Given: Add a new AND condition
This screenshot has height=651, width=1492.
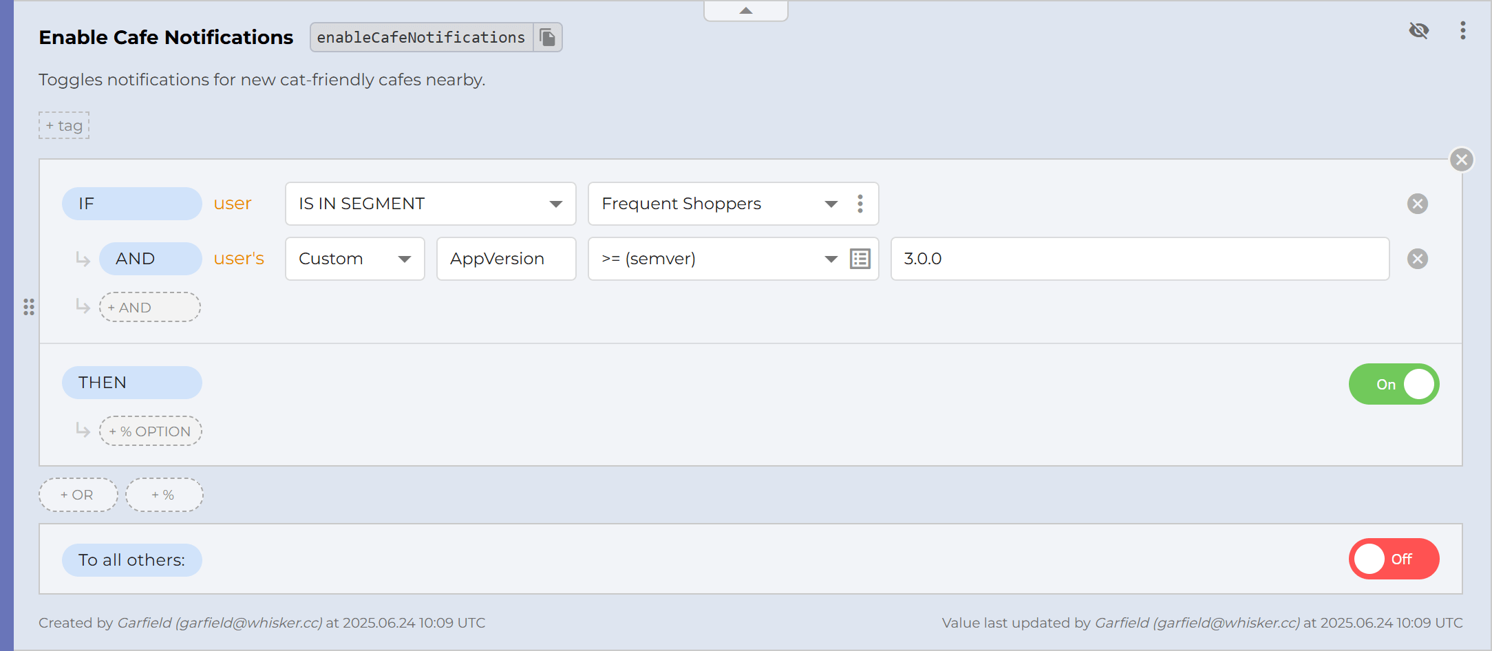Looking at the screenshot, I should [x=150, y=308].
